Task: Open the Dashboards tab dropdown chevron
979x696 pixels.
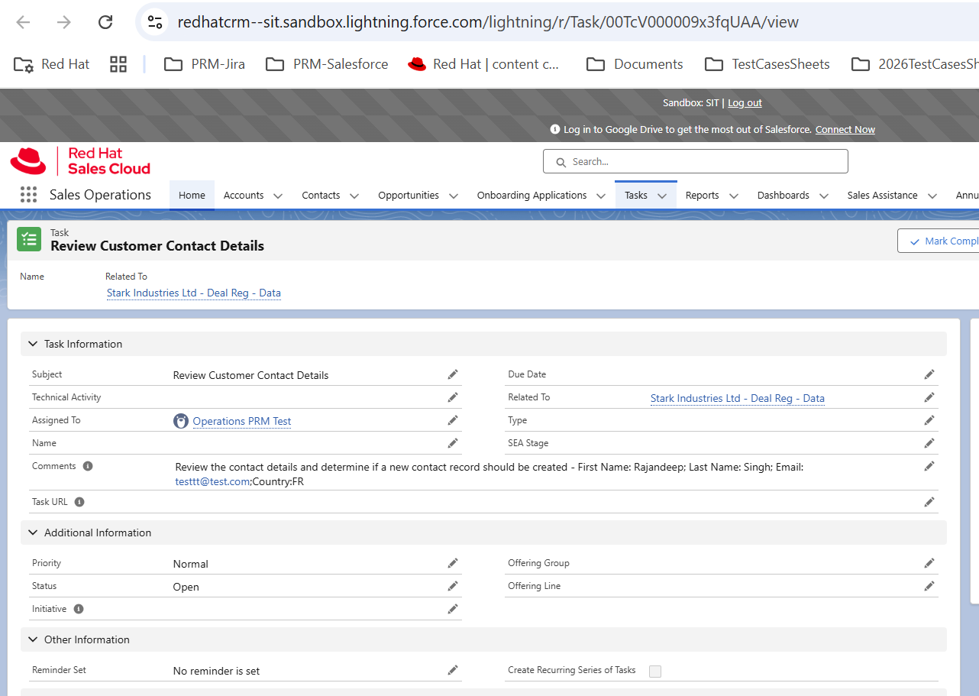Action: [824, 196]
